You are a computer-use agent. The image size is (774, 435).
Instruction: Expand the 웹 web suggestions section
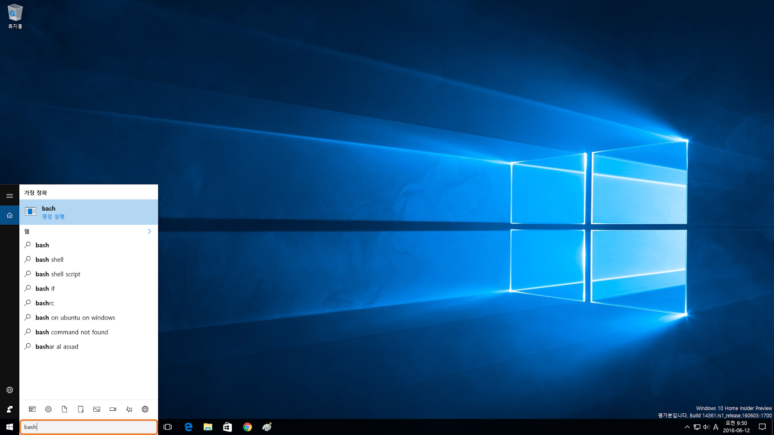click(x=149, y=232)
